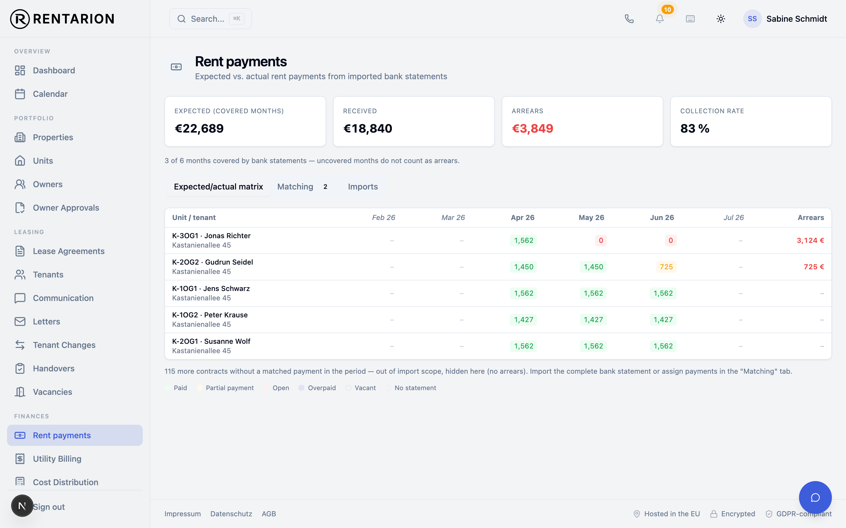
Task: Click the ⌘K shortcut hint
Action: [237, 19]
